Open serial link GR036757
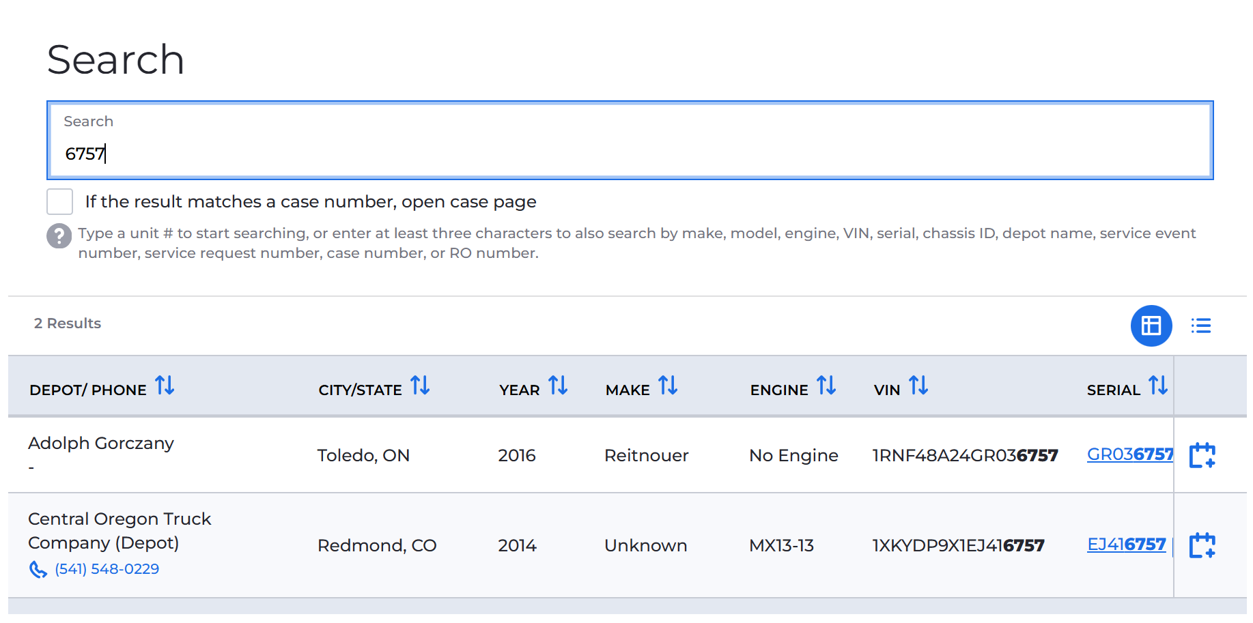 [1130, 454]
